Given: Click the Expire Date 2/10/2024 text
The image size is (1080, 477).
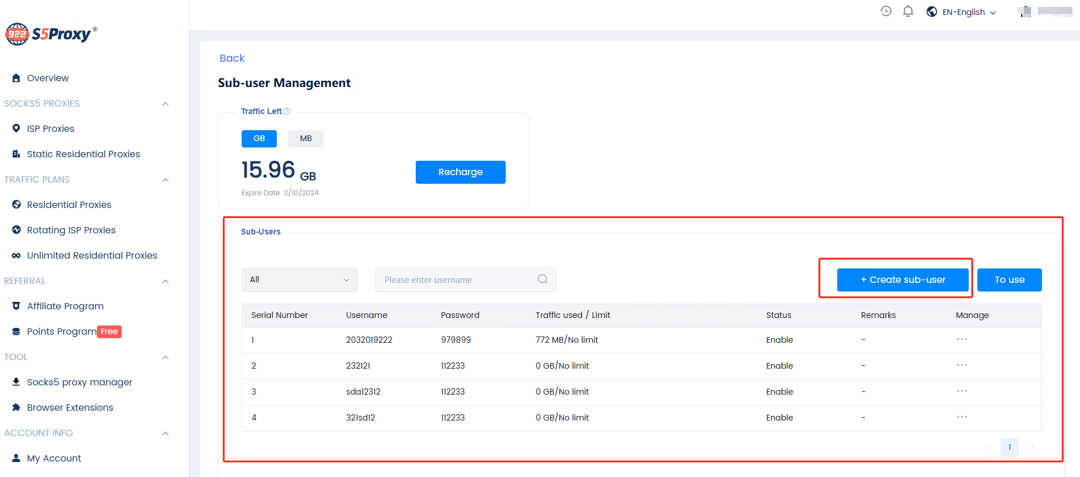Looking at the screenshot, I should pos(280,193).
